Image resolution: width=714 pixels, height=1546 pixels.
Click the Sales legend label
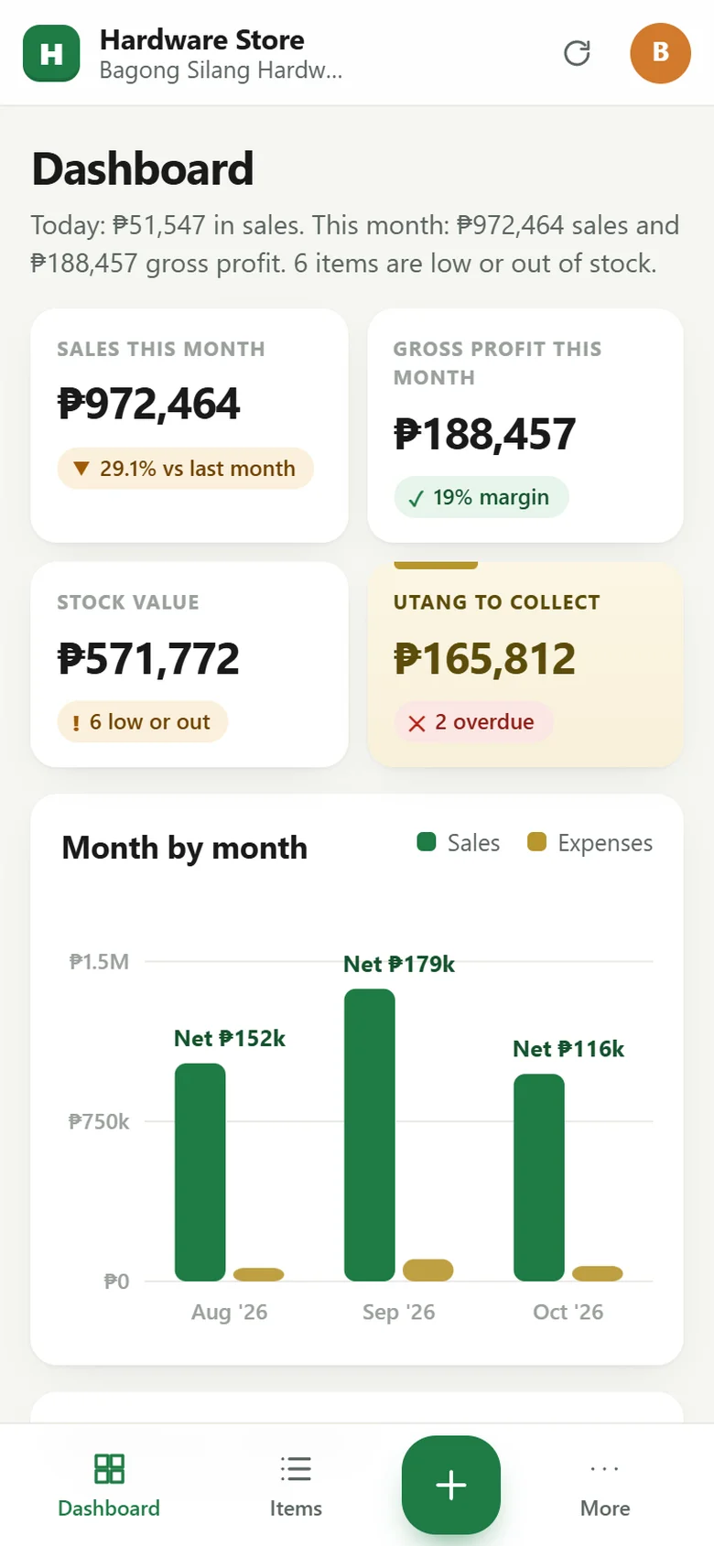tap(473, 843)
